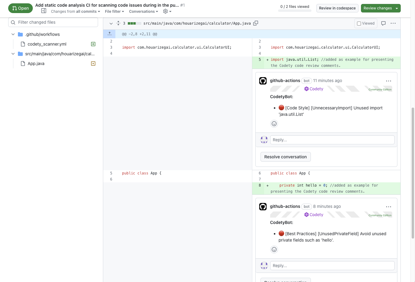415x282 pixels.
Task: Click the App.java modified status icon
Action: (93, 64)
